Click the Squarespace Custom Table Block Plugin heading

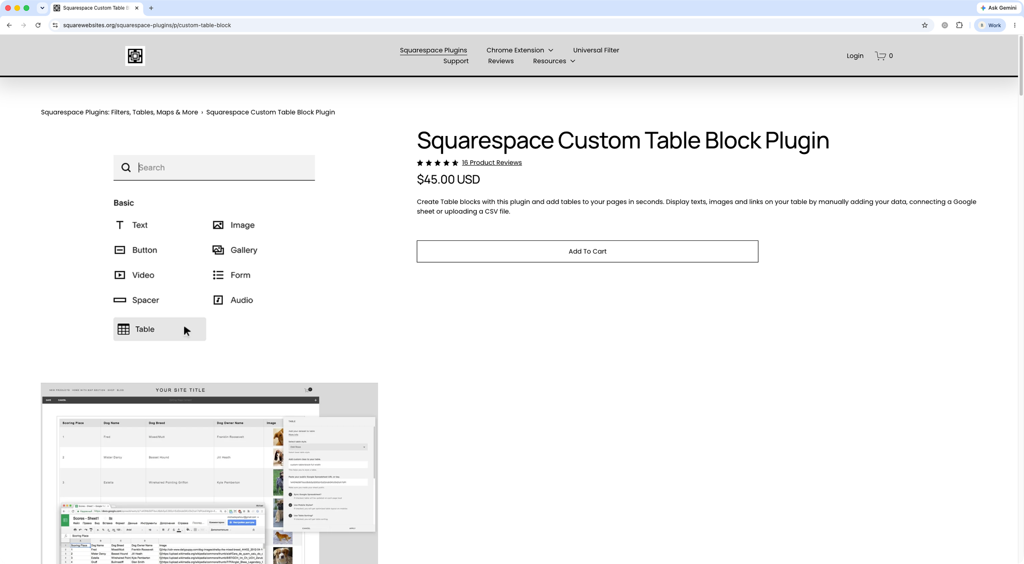coord(623,140)
